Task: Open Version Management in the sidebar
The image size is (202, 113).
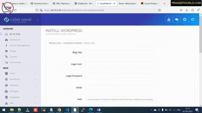Action: (20, 45)
